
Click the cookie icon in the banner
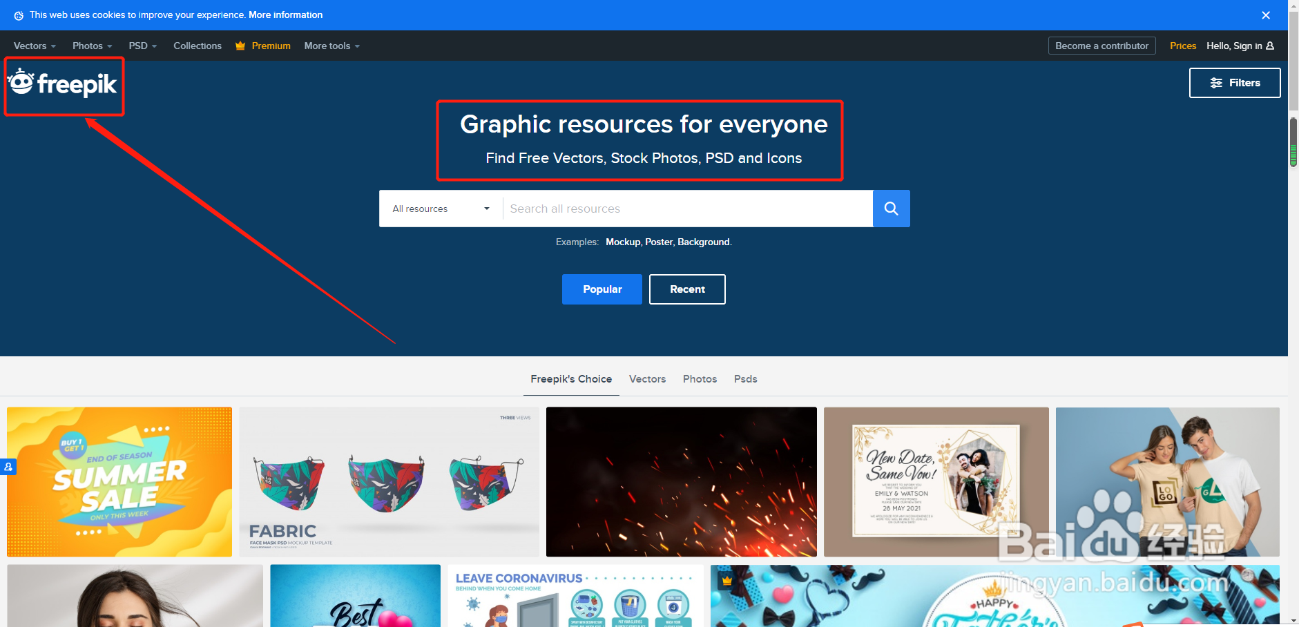click(19, 15)
